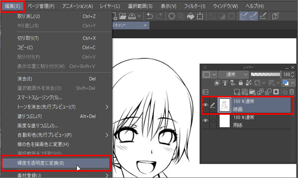Choose 切り取り(T) in the edit menu
The width and height of the screenshot is (298, 178).
tap(56, 38)
